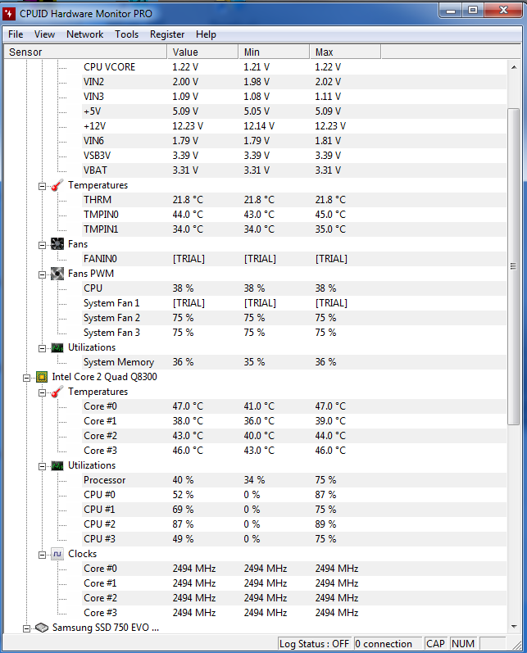Click the Intel Core 2 Quad processor chip icon
The height and width of the screenshot is (653, 527).
click(42, 377)
